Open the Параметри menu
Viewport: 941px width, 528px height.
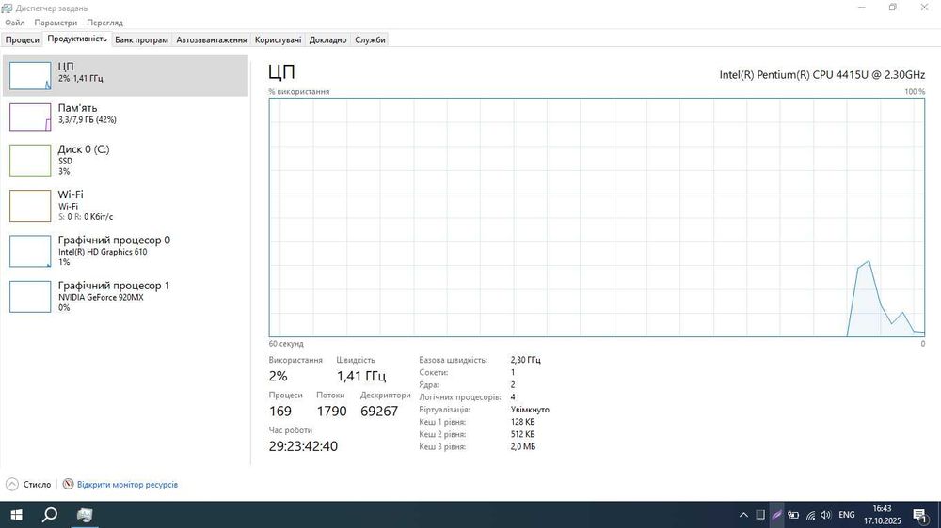tap(56, 23)
